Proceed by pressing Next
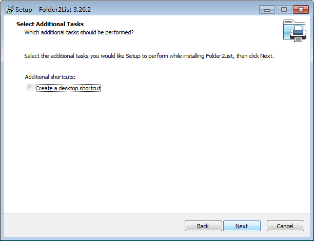Image resolution: width=314 pixels, height=241 pixels. click(x=242, y=226)
